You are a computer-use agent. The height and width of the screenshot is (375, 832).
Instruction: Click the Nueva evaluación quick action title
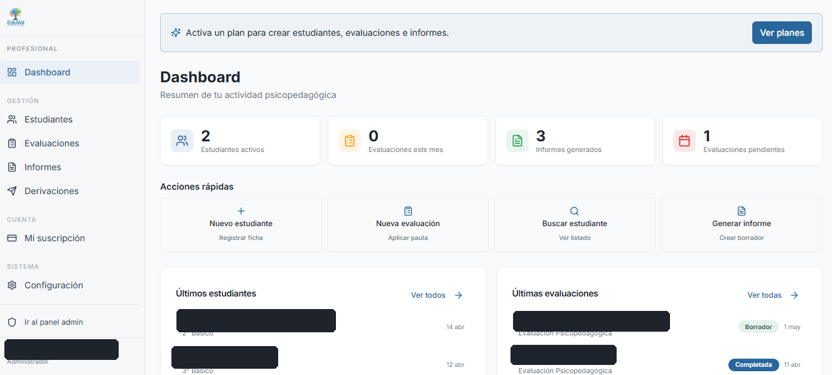(408, 224)
